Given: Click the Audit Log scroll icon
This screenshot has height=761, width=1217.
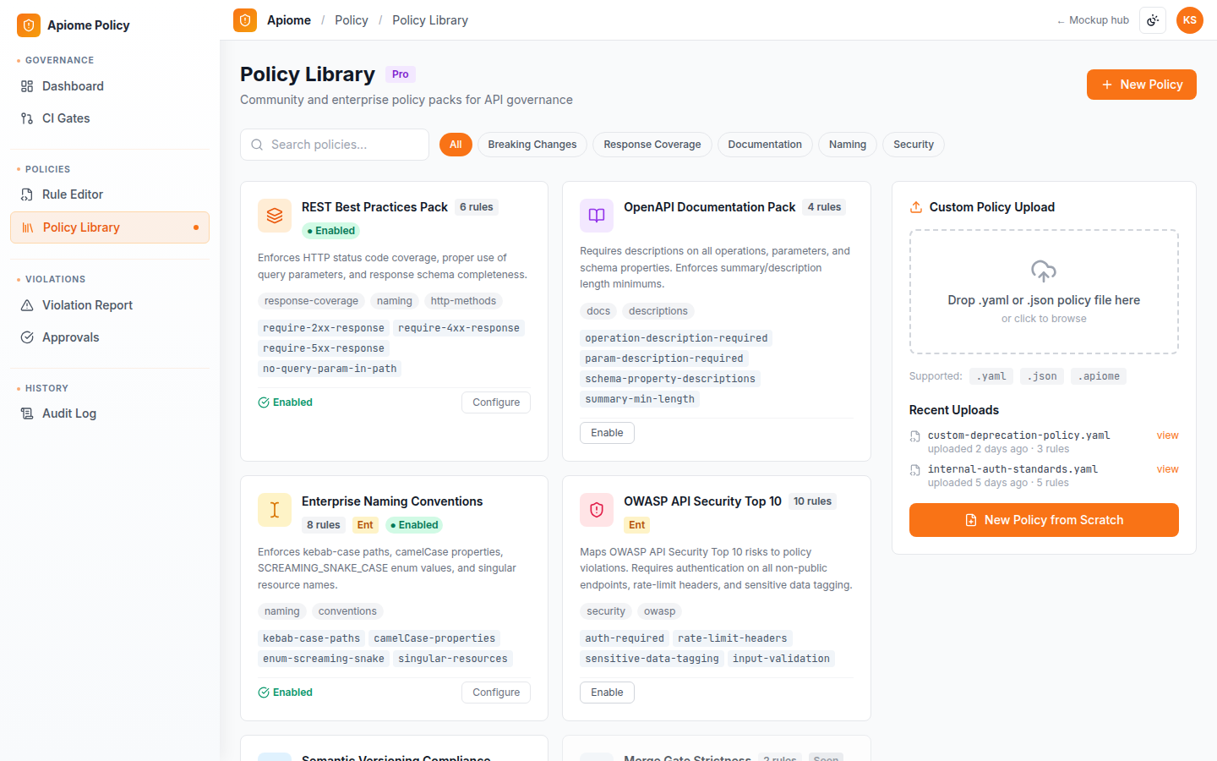Looking at the screenshot, I should [27, 413].
